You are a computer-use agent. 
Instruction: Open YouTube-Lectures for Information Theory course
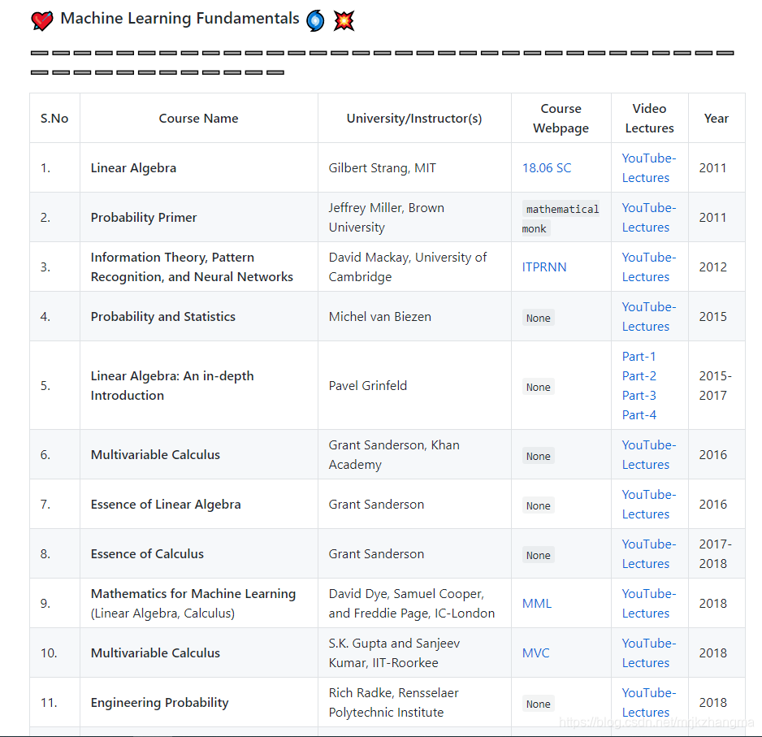[x=649, y=267]
